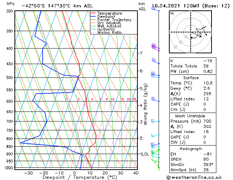Click the station title "-42°50'S 147°30'E 4m ASL"
This screenshot has width=233, height=180.
click(x=57, y=6)
